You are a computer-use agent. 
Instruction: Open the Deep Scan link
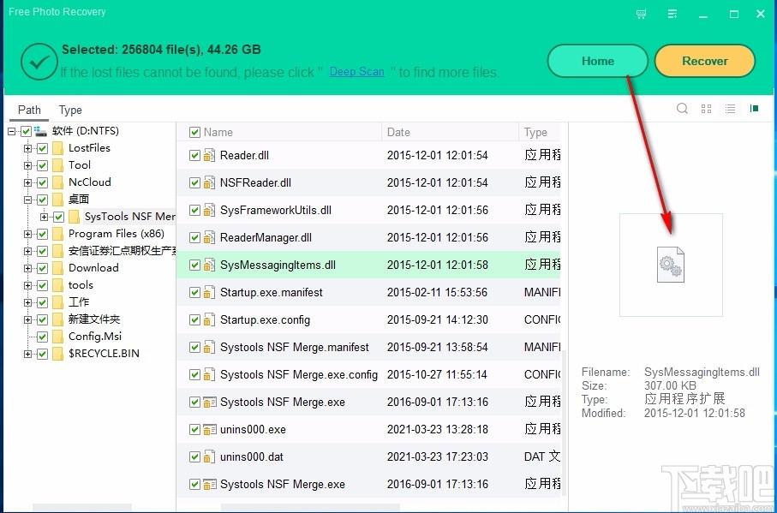[356, 72]
